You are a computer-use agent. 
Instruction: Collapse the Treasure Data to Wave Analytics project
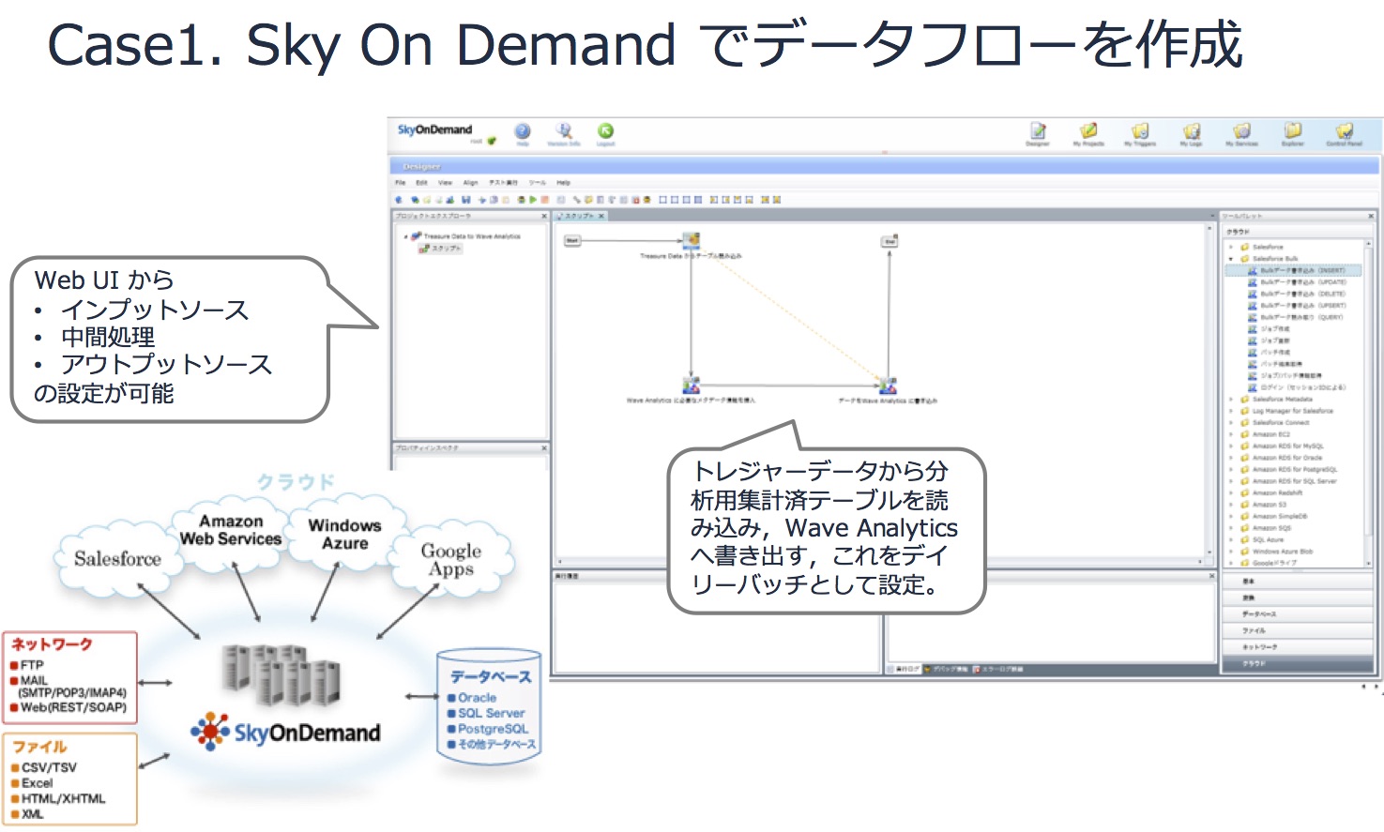point(405,236)
